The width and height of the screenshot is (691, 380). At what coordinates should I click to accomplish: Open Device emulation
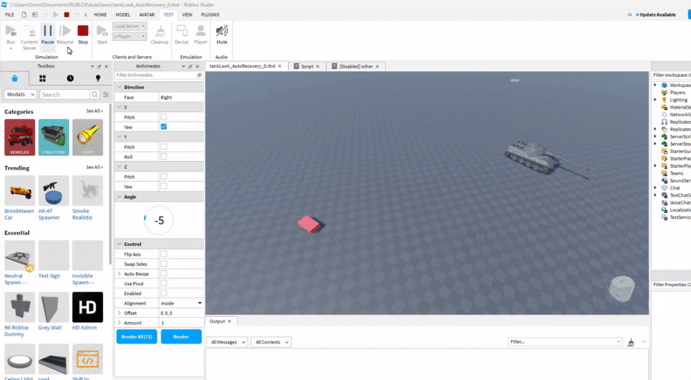click(x=182, y=31)
